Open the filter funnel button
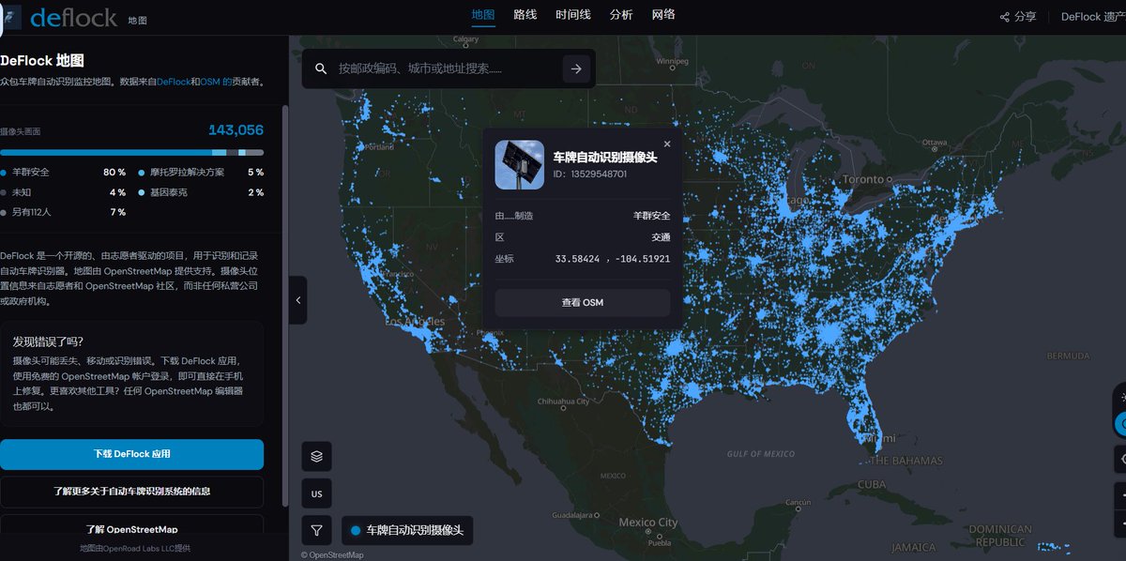Viewport: 1126px width, 561px height. [x=316, y=531]
